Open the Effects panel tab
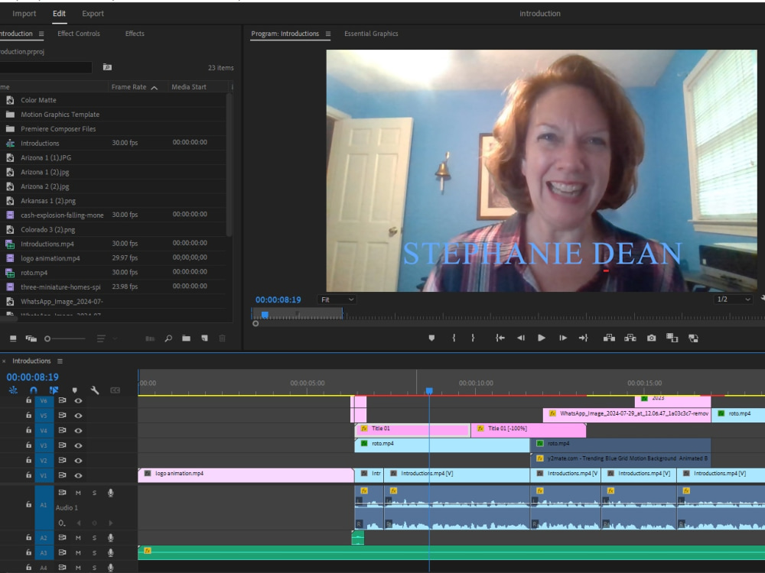This screenshot has height=573, width=765. pyautogui.click(x=135, y=34)
